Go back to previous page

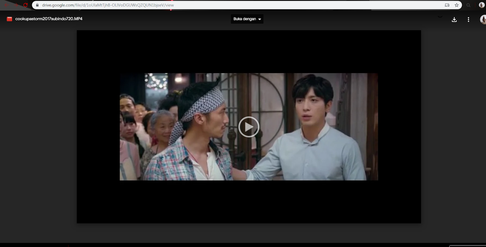(6, 5)
